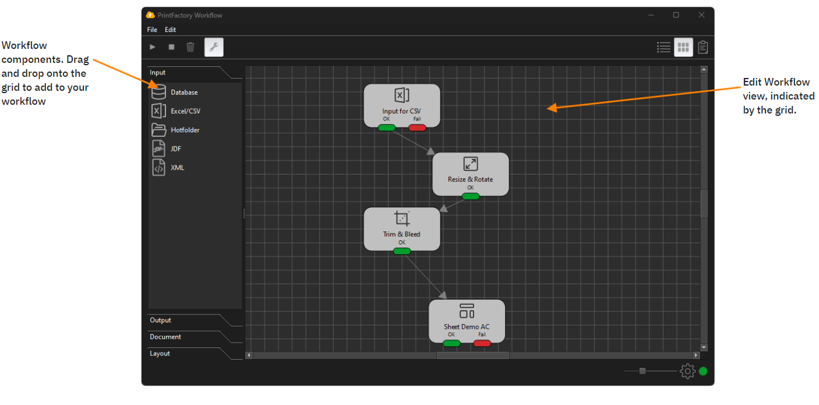Open the File menu

click(x=152, y=30)
